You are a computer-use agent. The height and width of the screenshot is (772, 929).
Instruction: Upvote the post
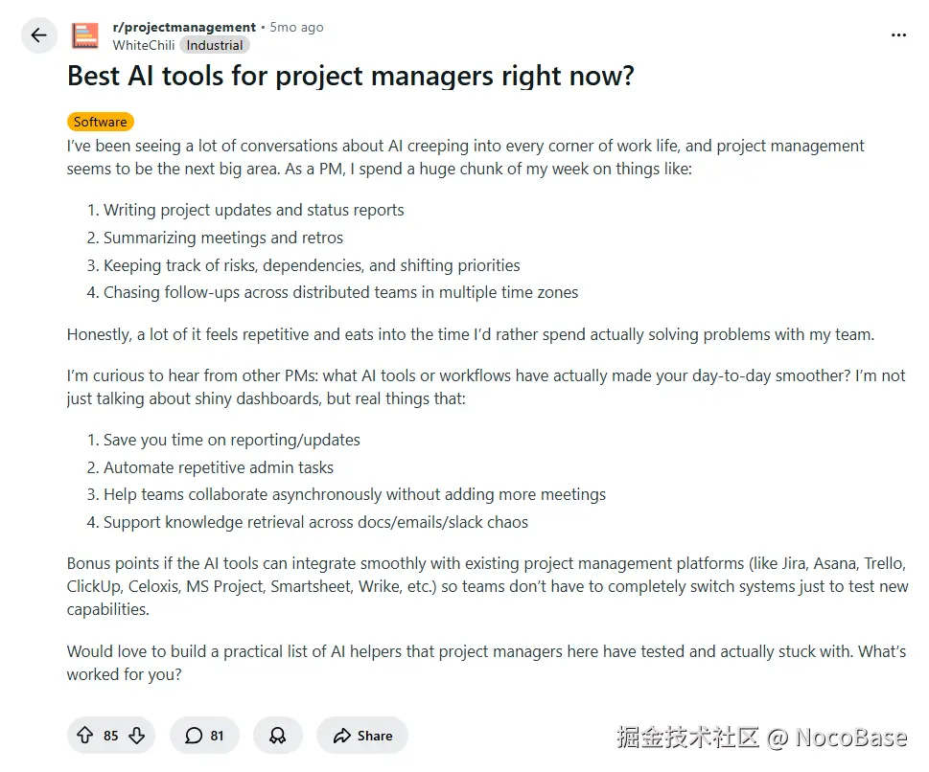click(x=85, y=736)
